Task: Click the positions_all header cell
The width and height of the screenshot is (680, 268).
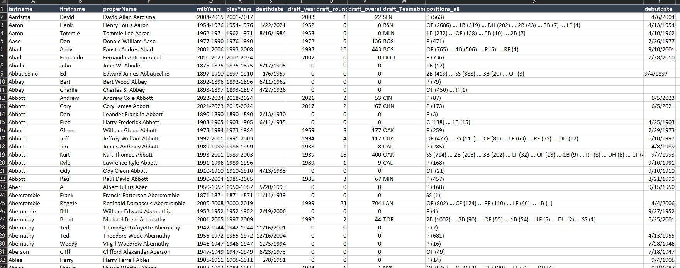Action: pos(534,9)
